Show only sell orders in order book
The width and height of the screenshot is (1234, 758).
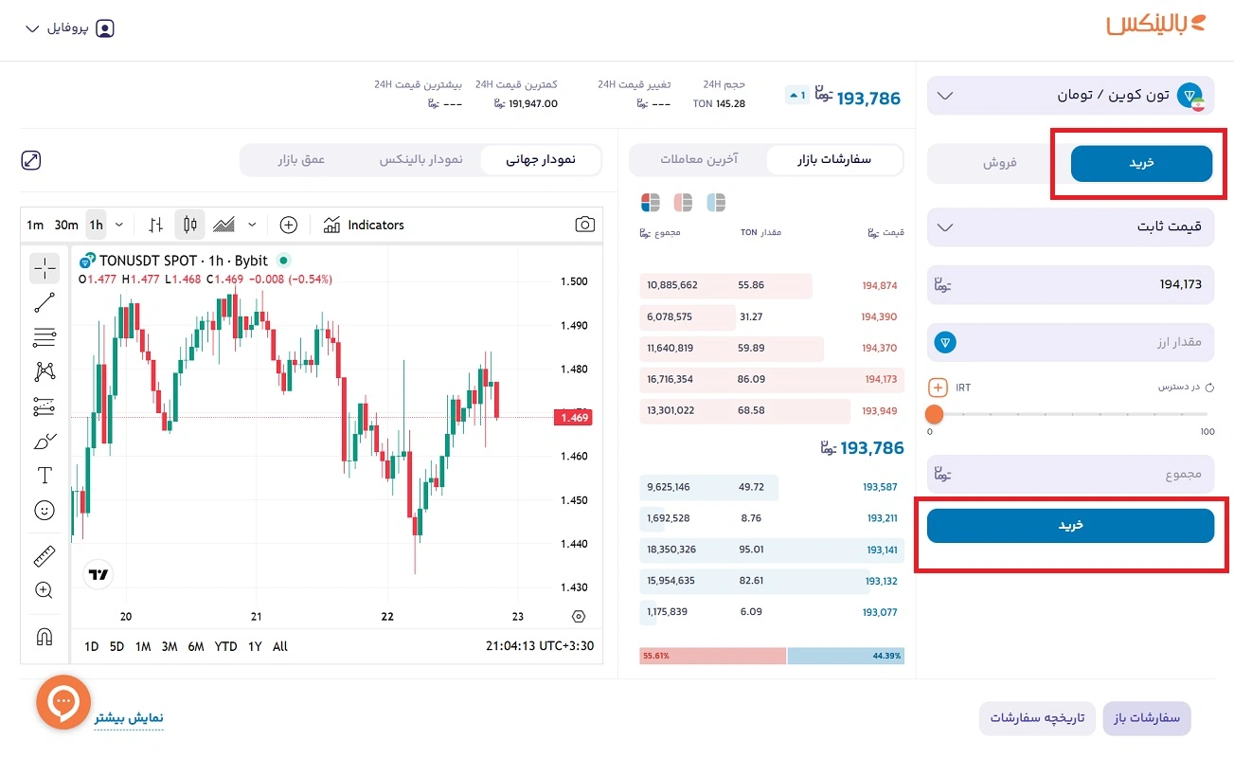coord(683,202)
